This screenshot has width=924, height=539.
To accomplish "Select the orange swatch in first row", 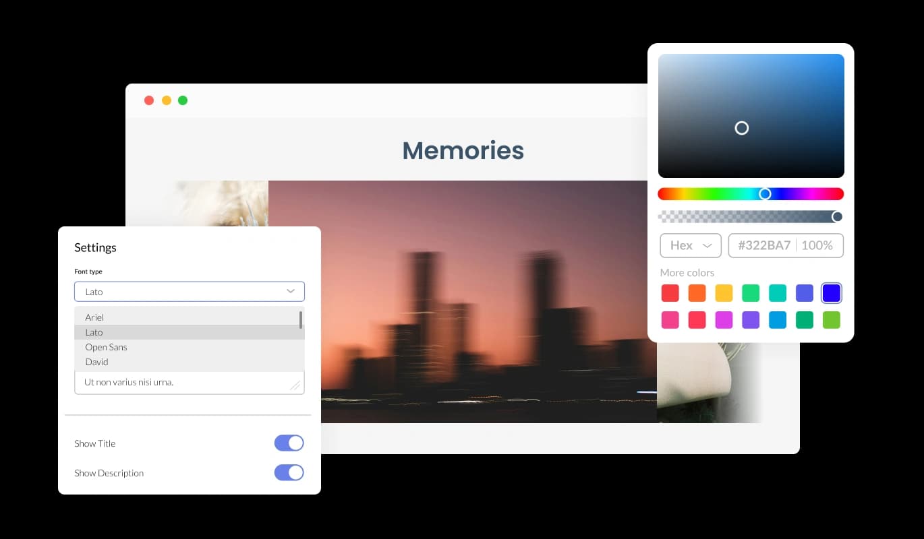I will click(697, 293).
